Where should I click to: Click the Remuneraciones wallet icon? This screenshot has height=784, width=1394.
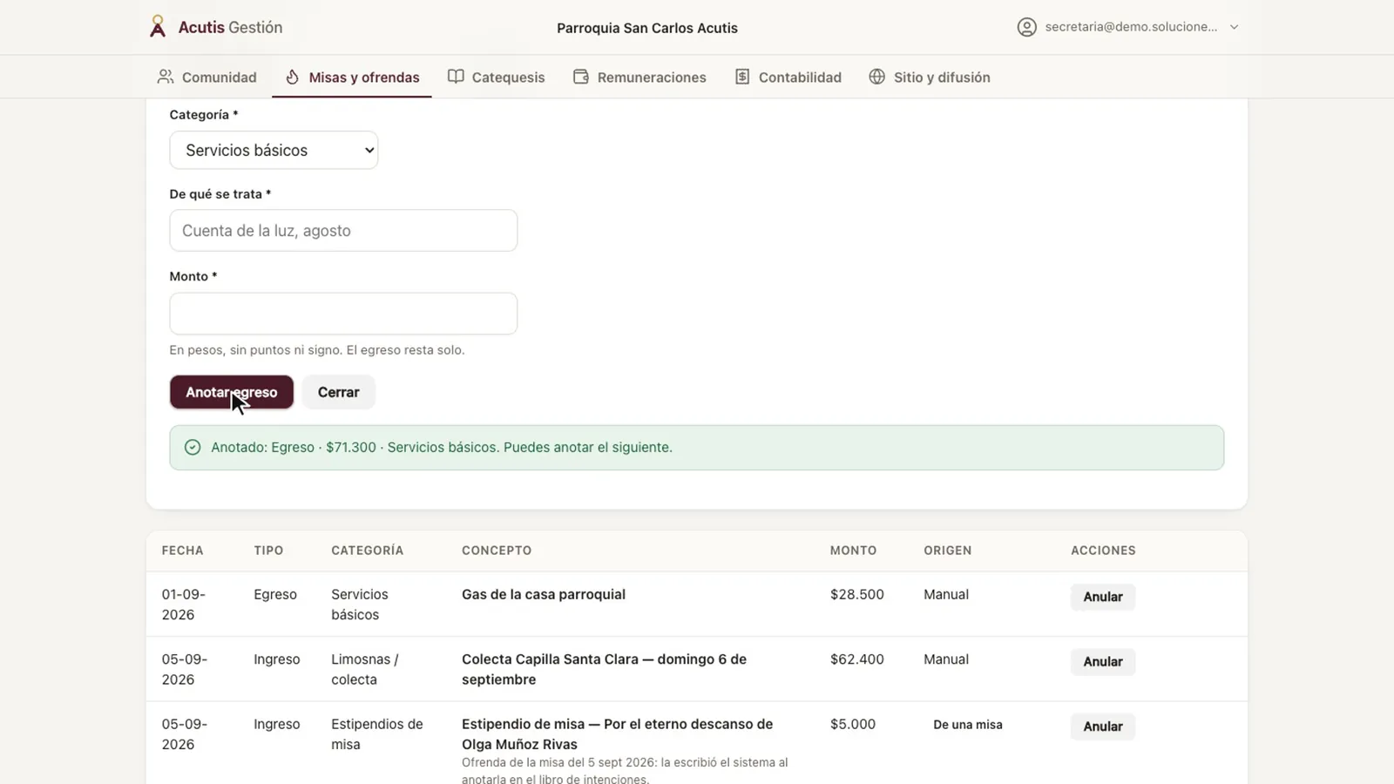coord(581,77)
